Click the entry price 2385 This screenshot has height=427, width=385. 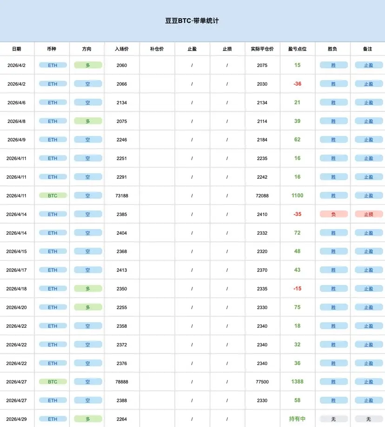(x=122, y=214)
